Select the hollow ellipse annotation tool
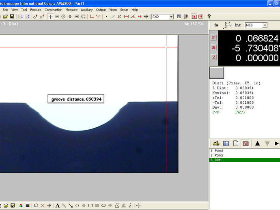Viewport: 280px width, 210px height. [103, 206]
